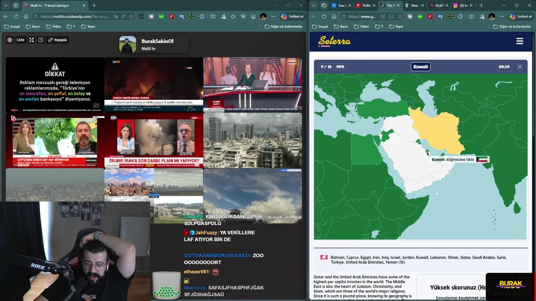This screenshot has width=536, height=301.
Task: Open Extensions puzzle icon in Seterra window
Action: click(461, 16)
